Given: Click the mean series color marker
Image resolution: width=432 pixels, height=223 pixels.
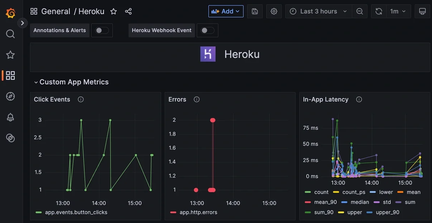Looking at the screenshot, I should coord(400,192).
